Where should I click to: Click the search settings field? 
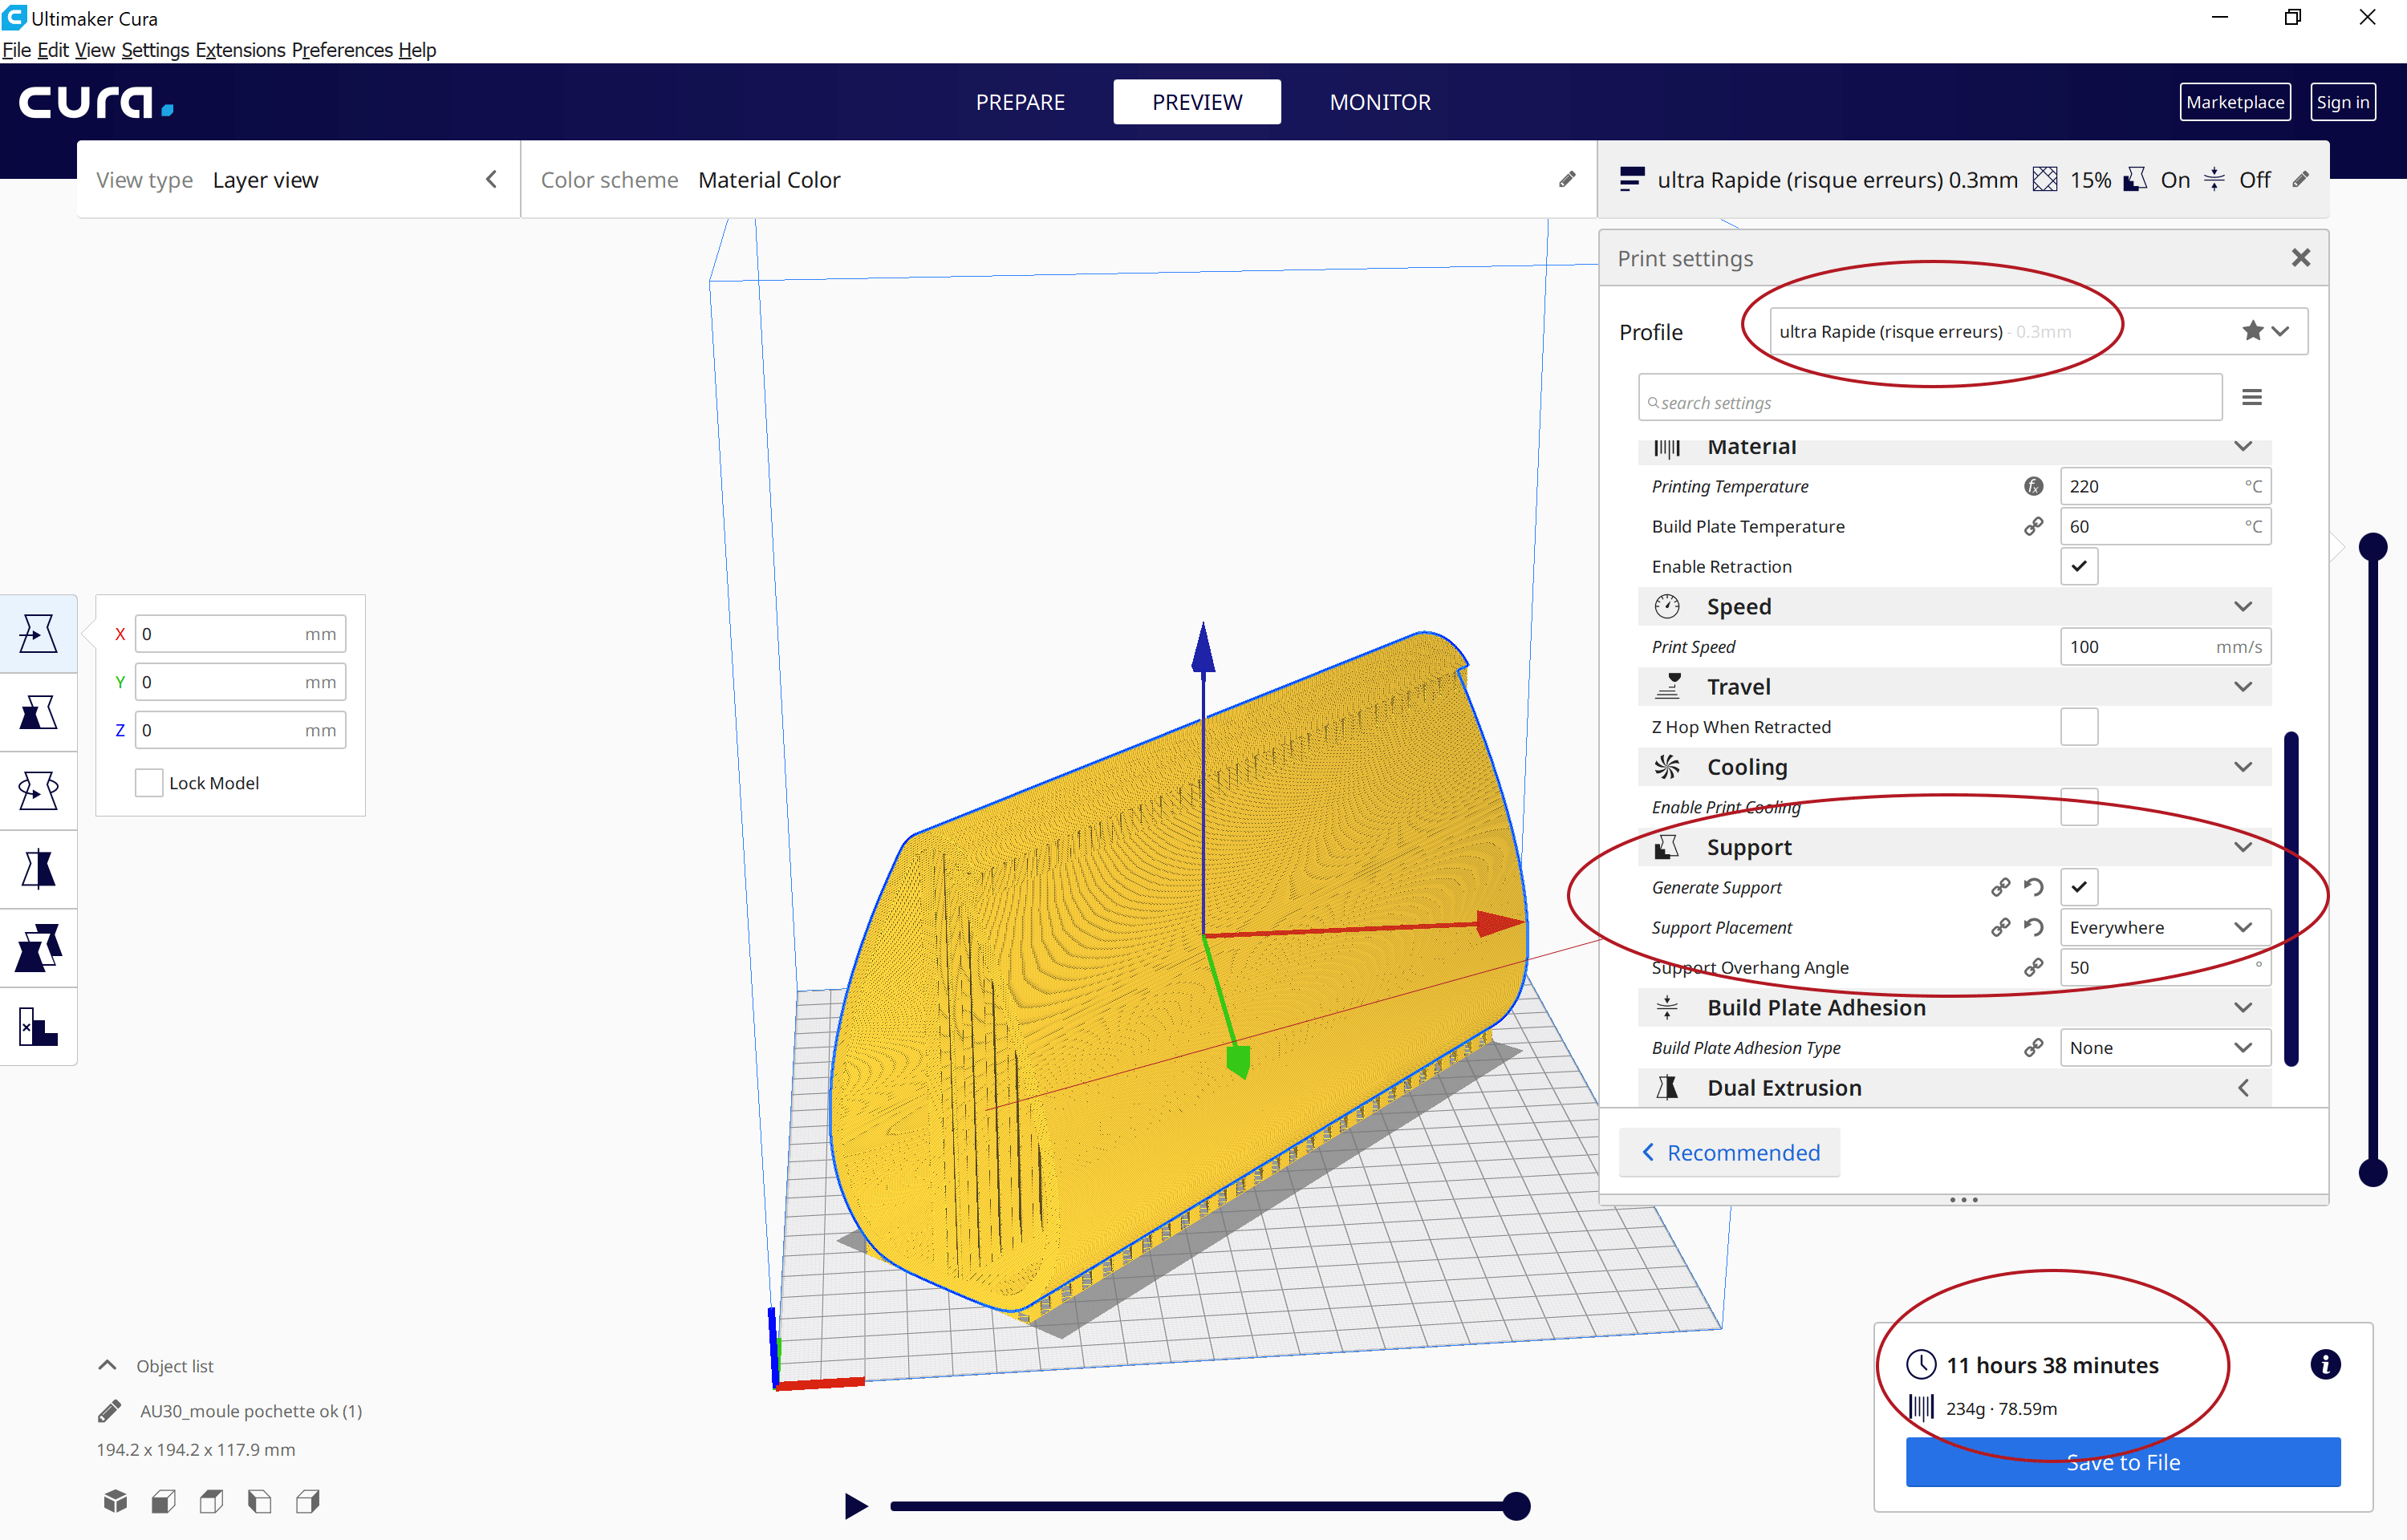[x=1930, y=398]
